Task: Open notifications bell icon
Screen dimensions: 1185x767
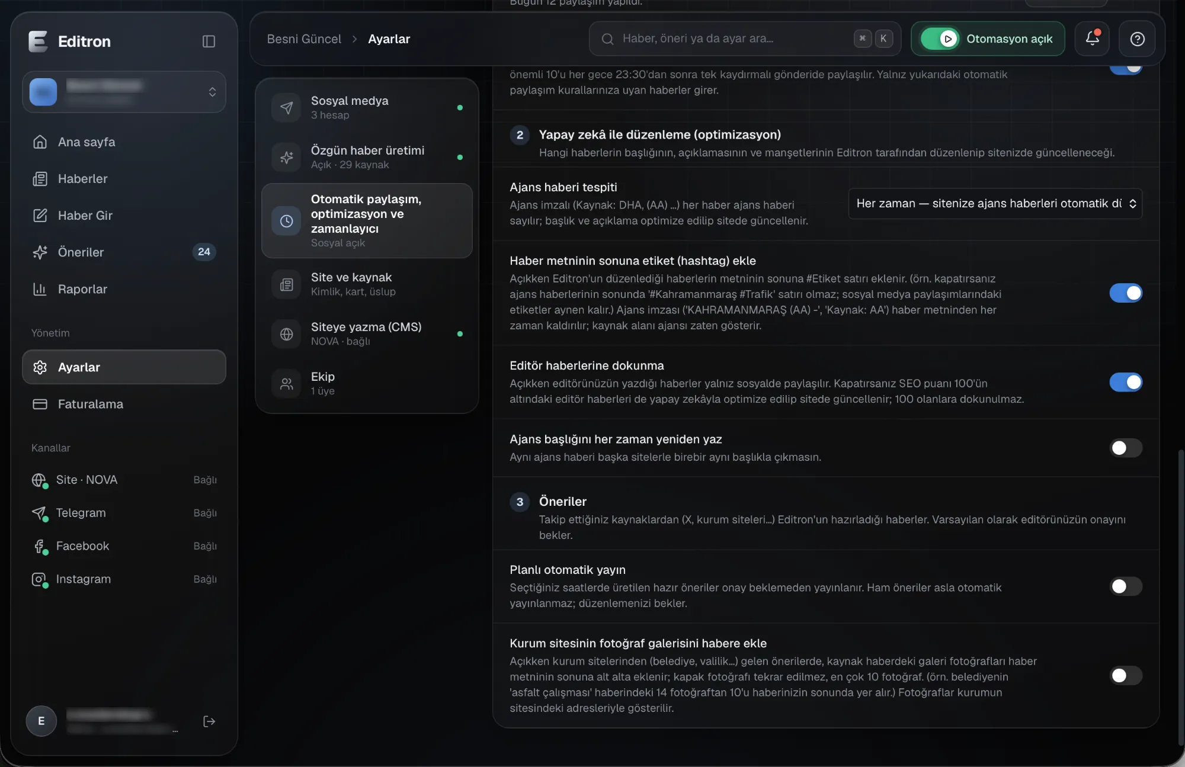Action: 1092,38
